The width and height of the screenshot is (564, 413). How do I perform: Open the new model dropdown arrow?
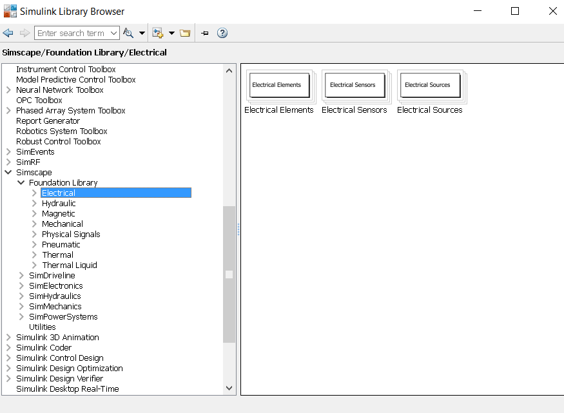tap(171, 33)
